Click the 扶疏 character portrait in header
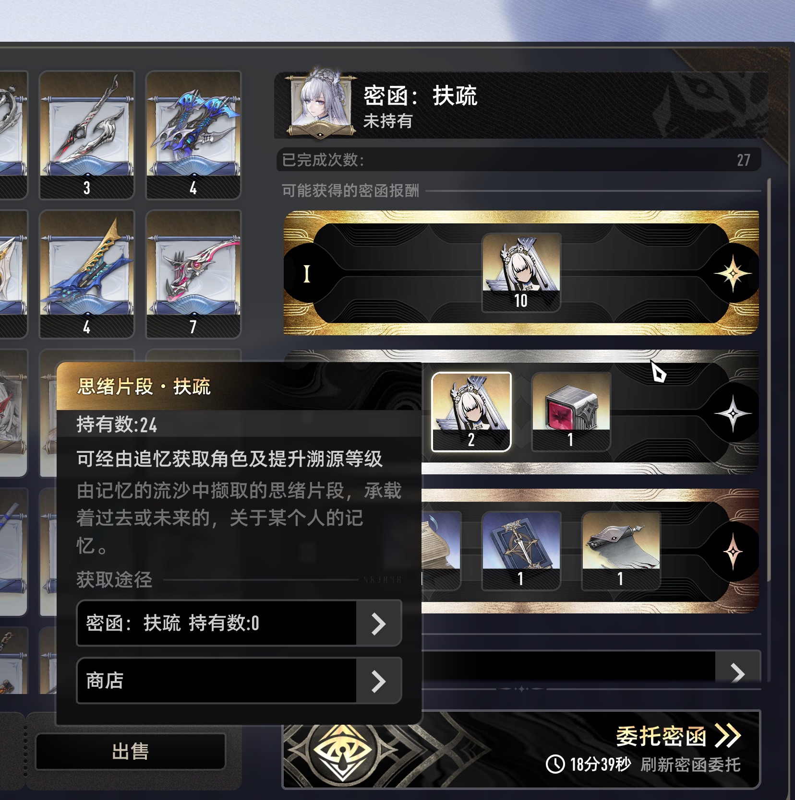This screenshot has width=795, height=800. tap(321, 103)
